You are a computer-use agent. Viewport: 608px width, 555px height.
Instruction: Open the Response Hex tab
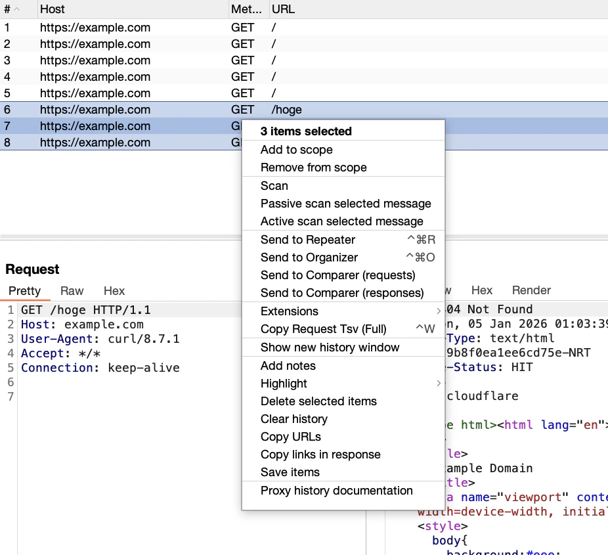pyautogui.click(x=482, y=290)
